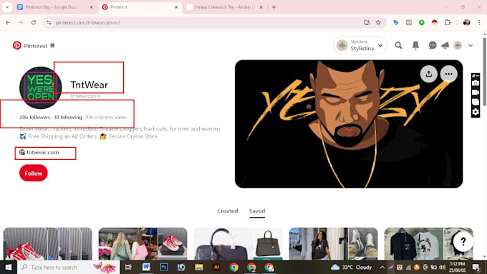This screenshot has width=487, height=274.
Task: Open the red sneakers board thumbnail
Action: tap(47, 244)
